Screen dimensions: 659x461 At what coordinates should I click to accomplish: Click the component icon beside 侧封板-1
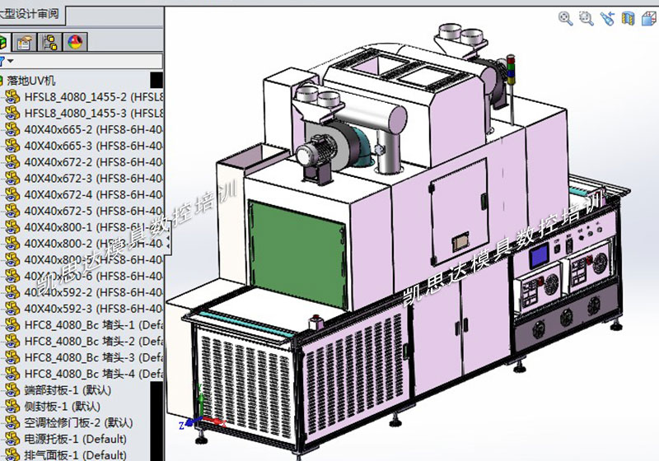point(12,407)
